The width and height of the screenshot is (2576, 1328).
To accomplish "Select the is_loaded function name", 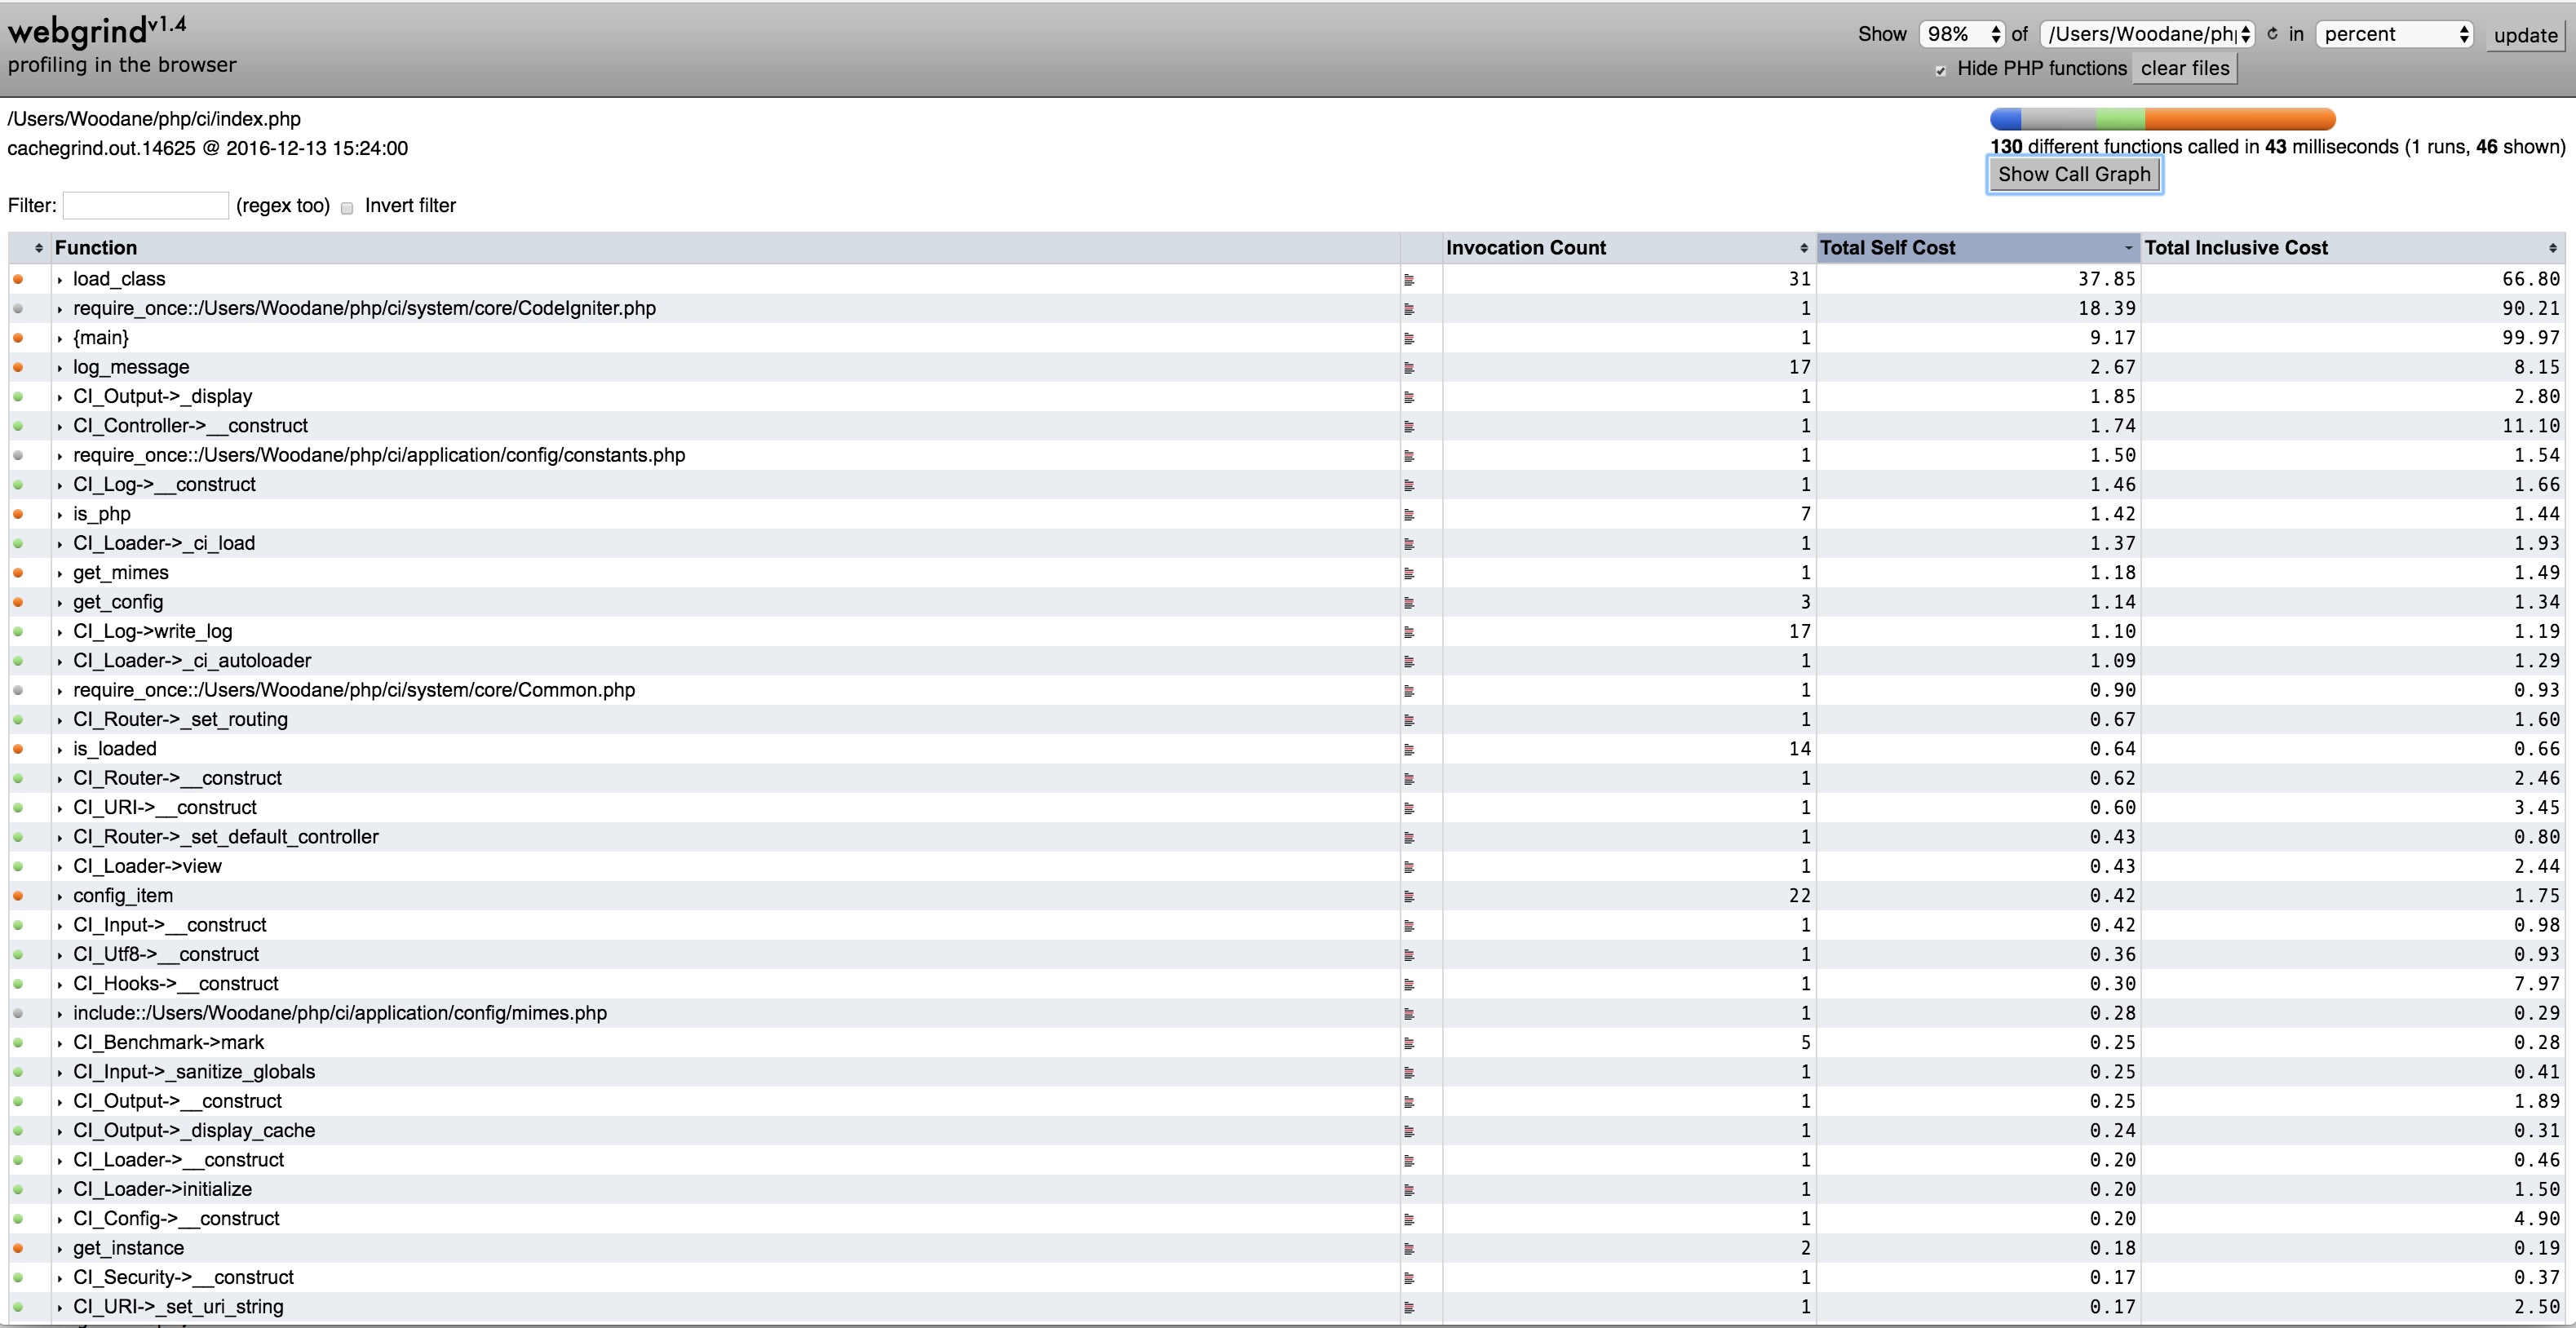I will click(115, 749).
